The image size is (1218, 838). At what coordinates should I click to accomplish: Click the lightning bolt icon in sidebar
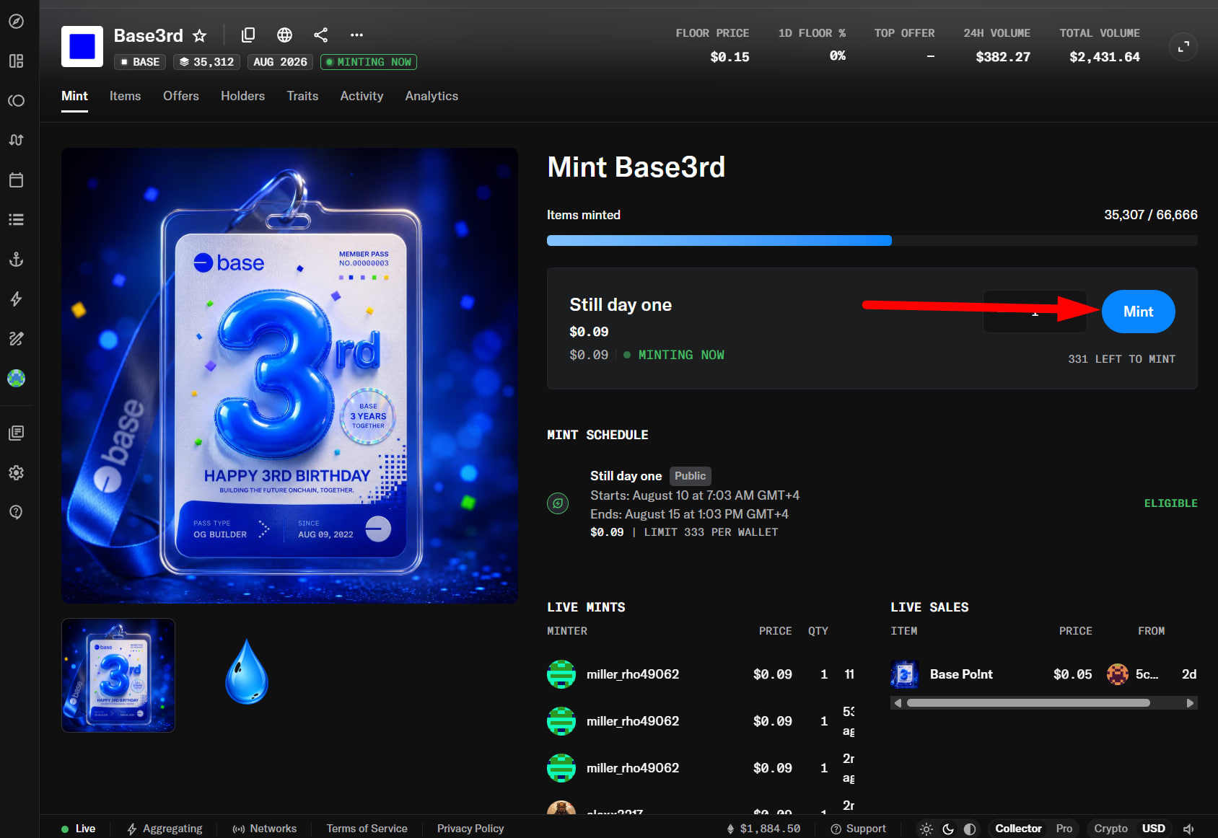(16, 299)
